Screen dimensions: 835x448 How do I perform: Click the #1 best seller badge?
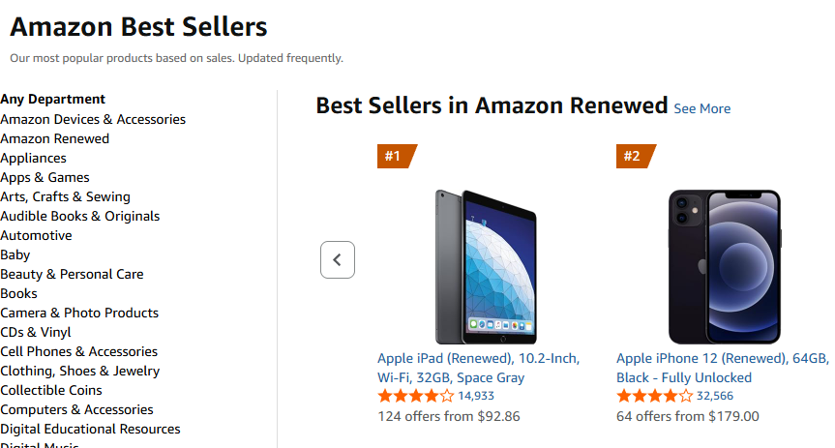pyautogui.click(x=395, y=156)
